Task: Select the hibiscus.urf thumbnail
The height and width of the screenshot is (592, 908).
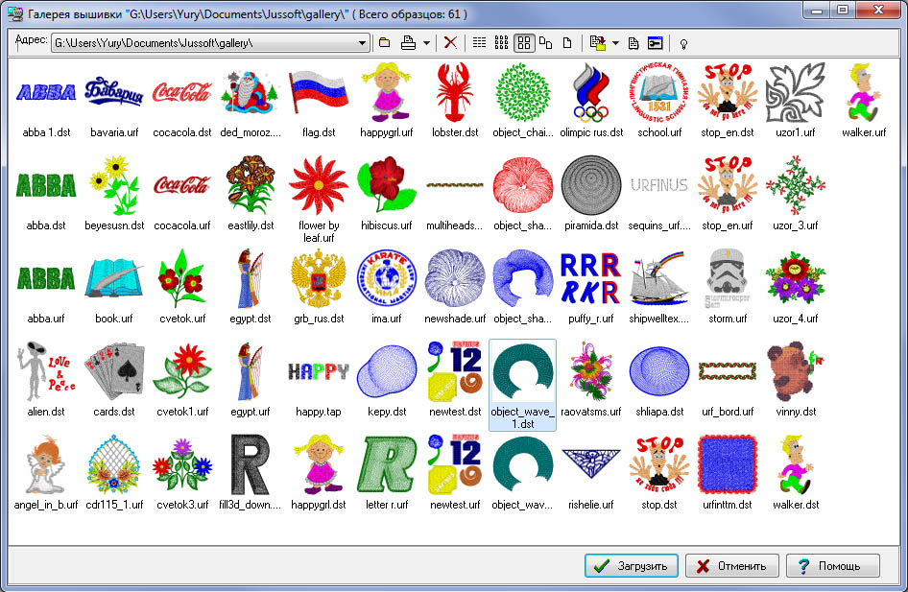Action: (386, 185)
